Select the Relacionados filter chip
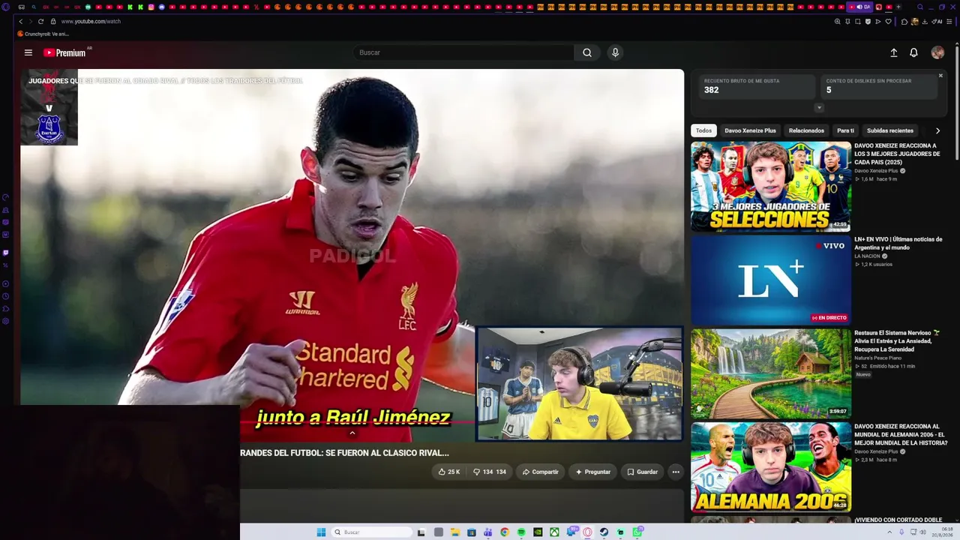This screenshot has height=540, width=960. coord(806,130)
